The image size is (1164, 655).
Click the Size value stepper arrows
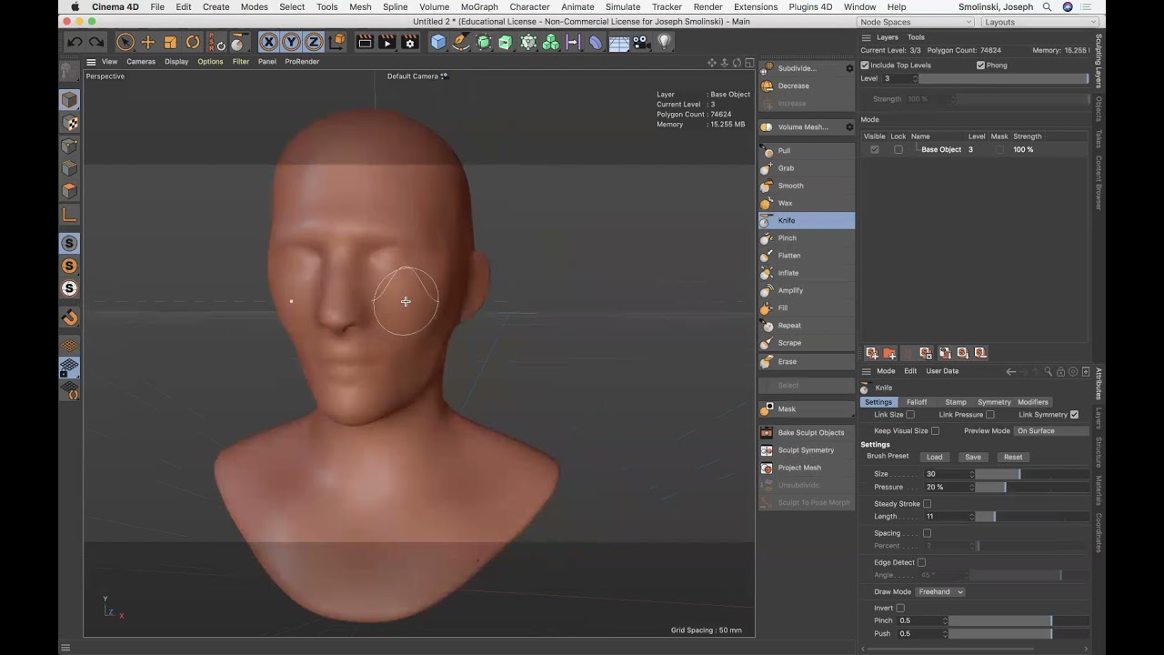click(x=971, y=474)
